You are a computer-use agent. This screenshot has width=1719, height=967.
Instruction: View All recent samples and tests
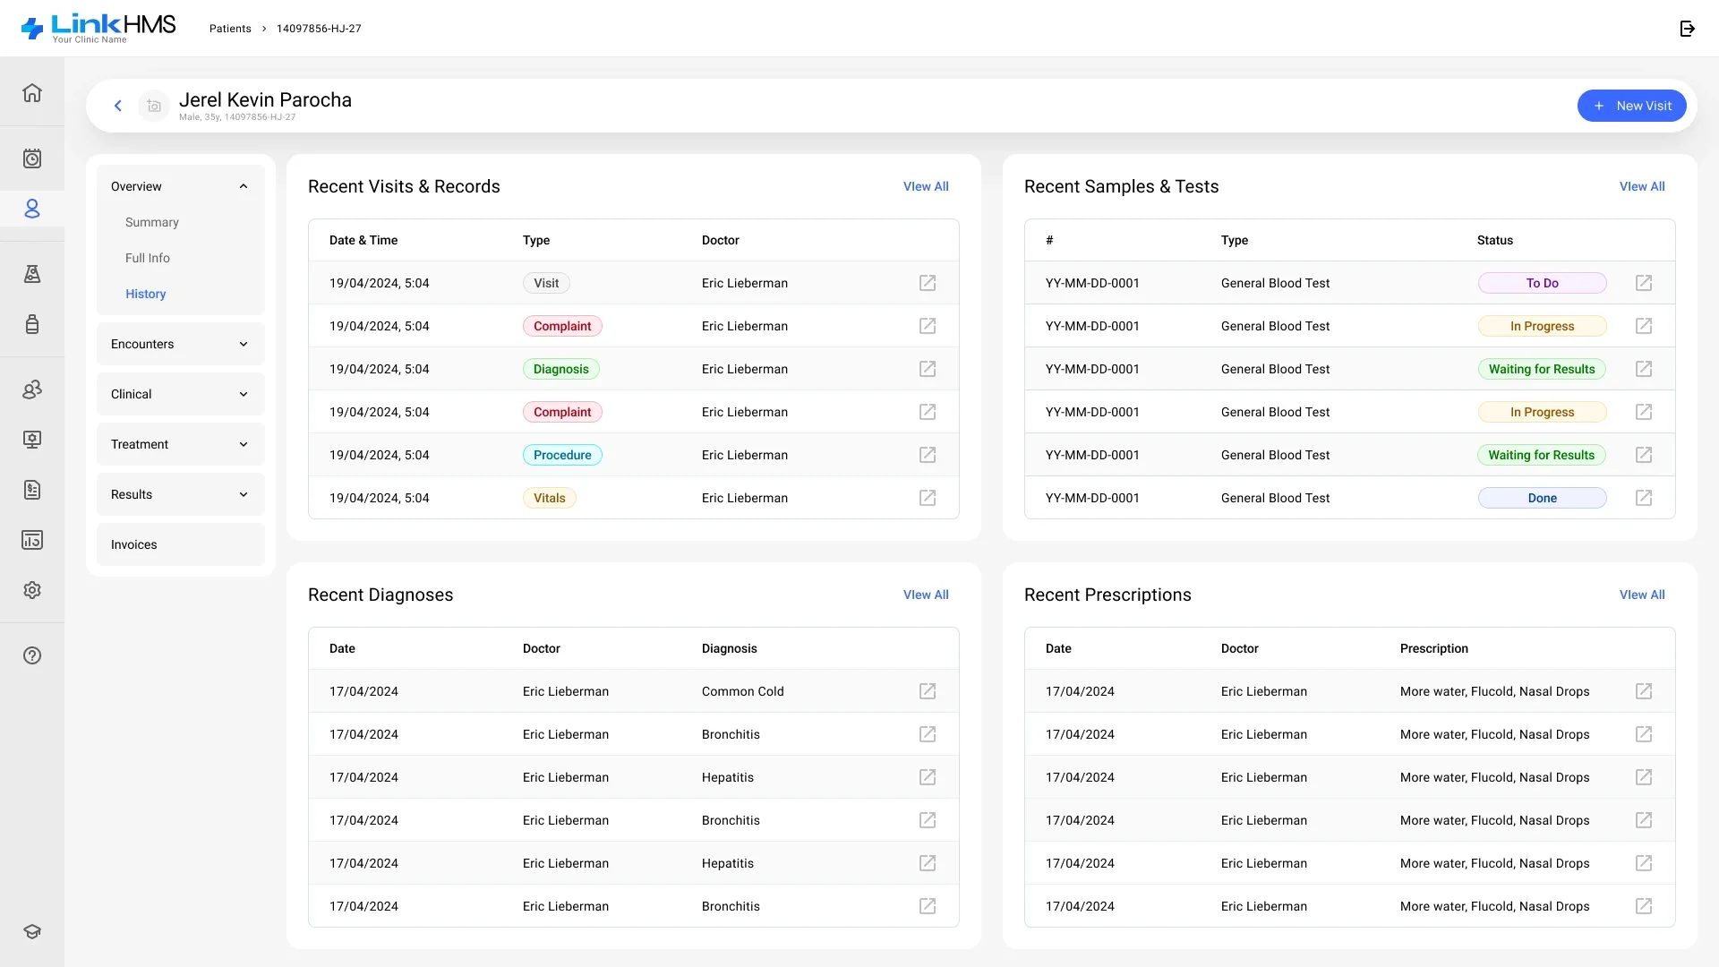[1642, 186]
